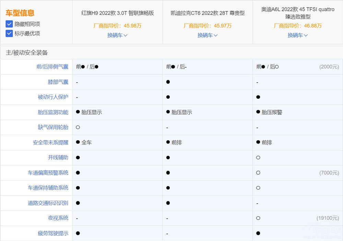Click the 厂商指导价 45.98万 price text
Screen dimensions: 343x241
pyautogui.click(x=117, y=25)
